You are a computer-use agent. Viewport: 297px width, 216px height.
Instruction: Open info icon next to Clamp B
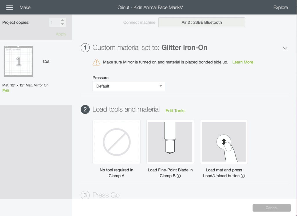tap(179, 176)
